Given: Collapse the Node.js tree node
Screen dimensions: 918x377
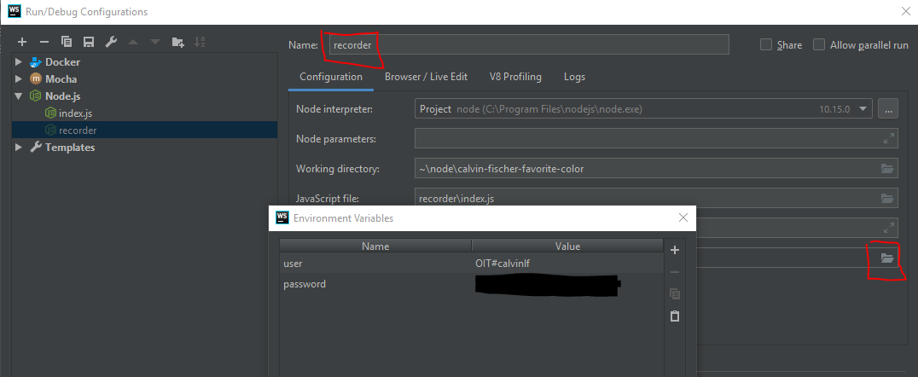Looking at the screenshot, I should (19, 96).
